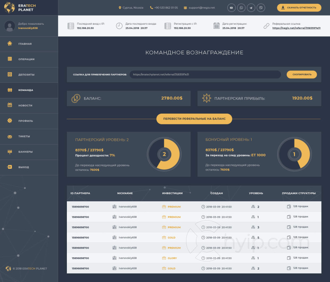This screenshot has width=330, height=282.
Task: Click the ID партнера column header
Action: 80,193
